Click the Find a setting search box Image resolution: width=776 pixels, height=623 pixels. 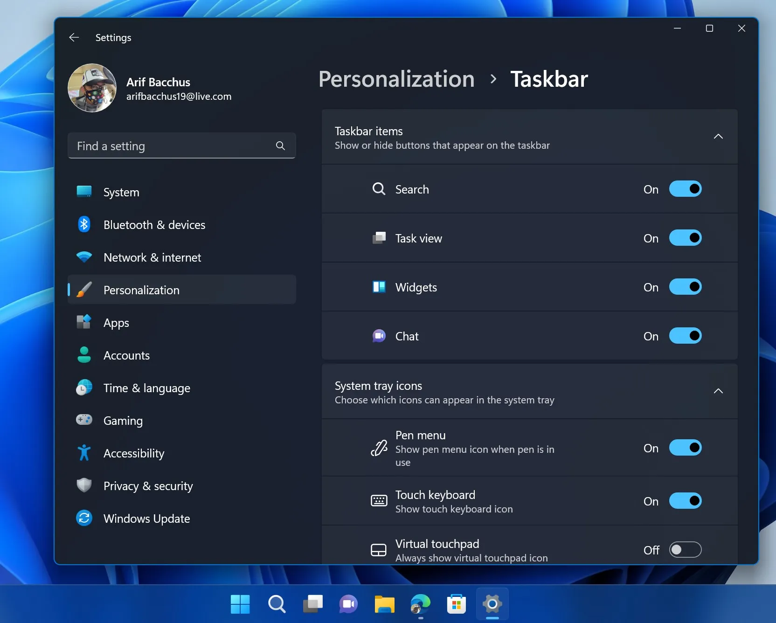click(173, 145)
